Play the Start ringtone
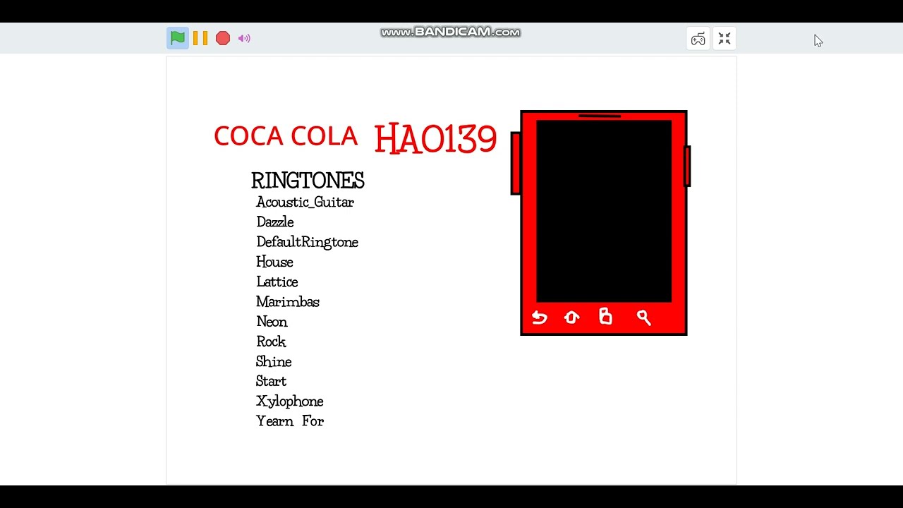 pyautogui.click(x=271, y=381)
